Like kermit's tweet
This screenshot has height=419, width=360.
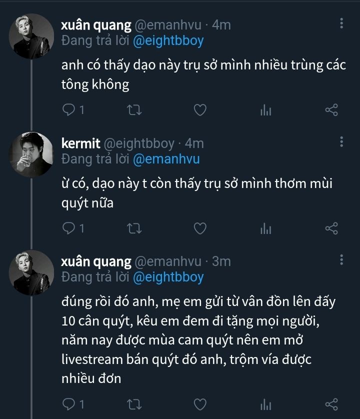click(200, 228)
